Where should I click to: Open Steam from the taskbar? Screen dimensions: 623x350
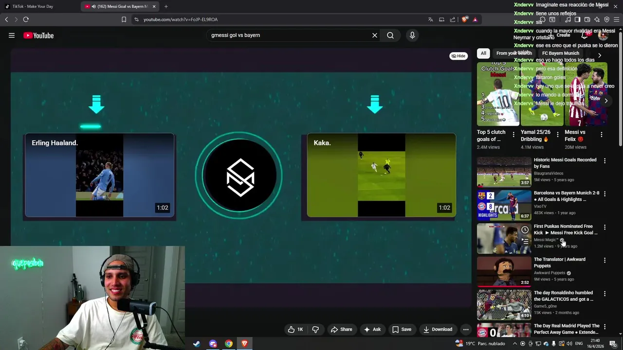click(x=197, y=344)
